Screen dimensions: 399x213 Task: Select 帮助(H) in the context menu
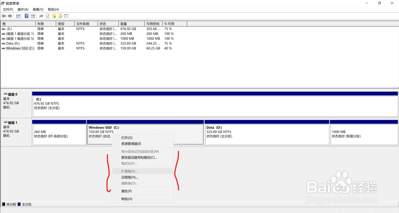pyautogui.click(x=143, y=199)
